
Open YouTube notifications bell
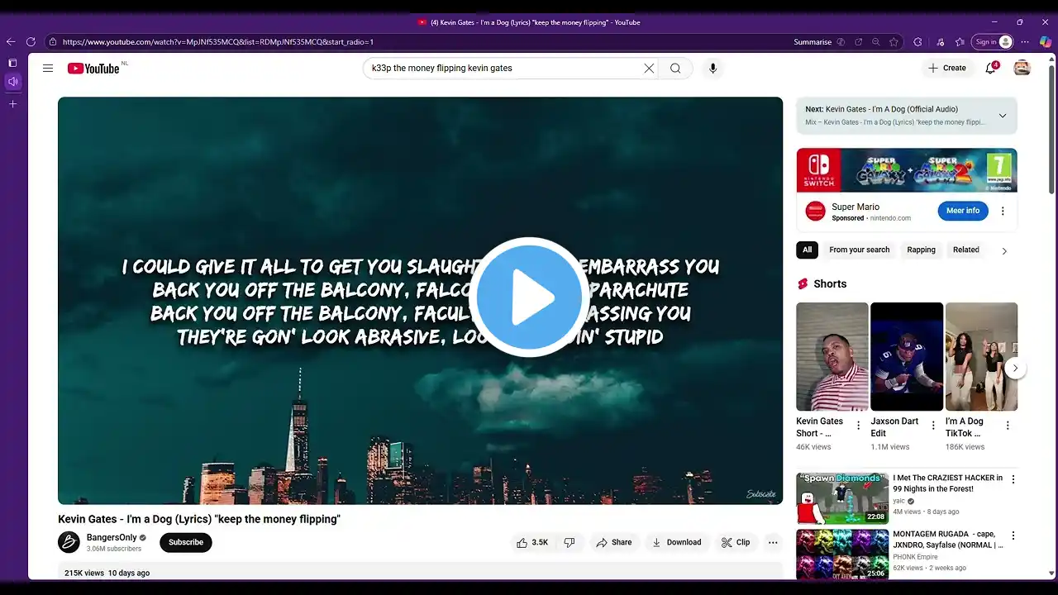click(990, 69)
